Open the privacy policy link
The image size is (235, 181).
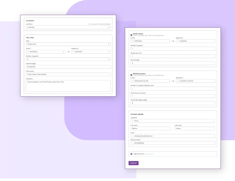click(x=149, y=154)
